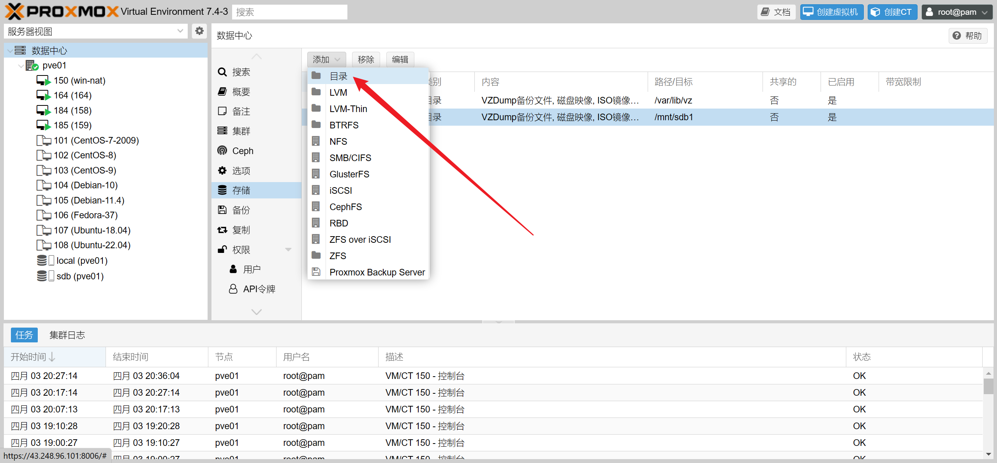
Task: Click the 101 (CentOS-7-2009) template icon
Action: (x=43, y=140)
